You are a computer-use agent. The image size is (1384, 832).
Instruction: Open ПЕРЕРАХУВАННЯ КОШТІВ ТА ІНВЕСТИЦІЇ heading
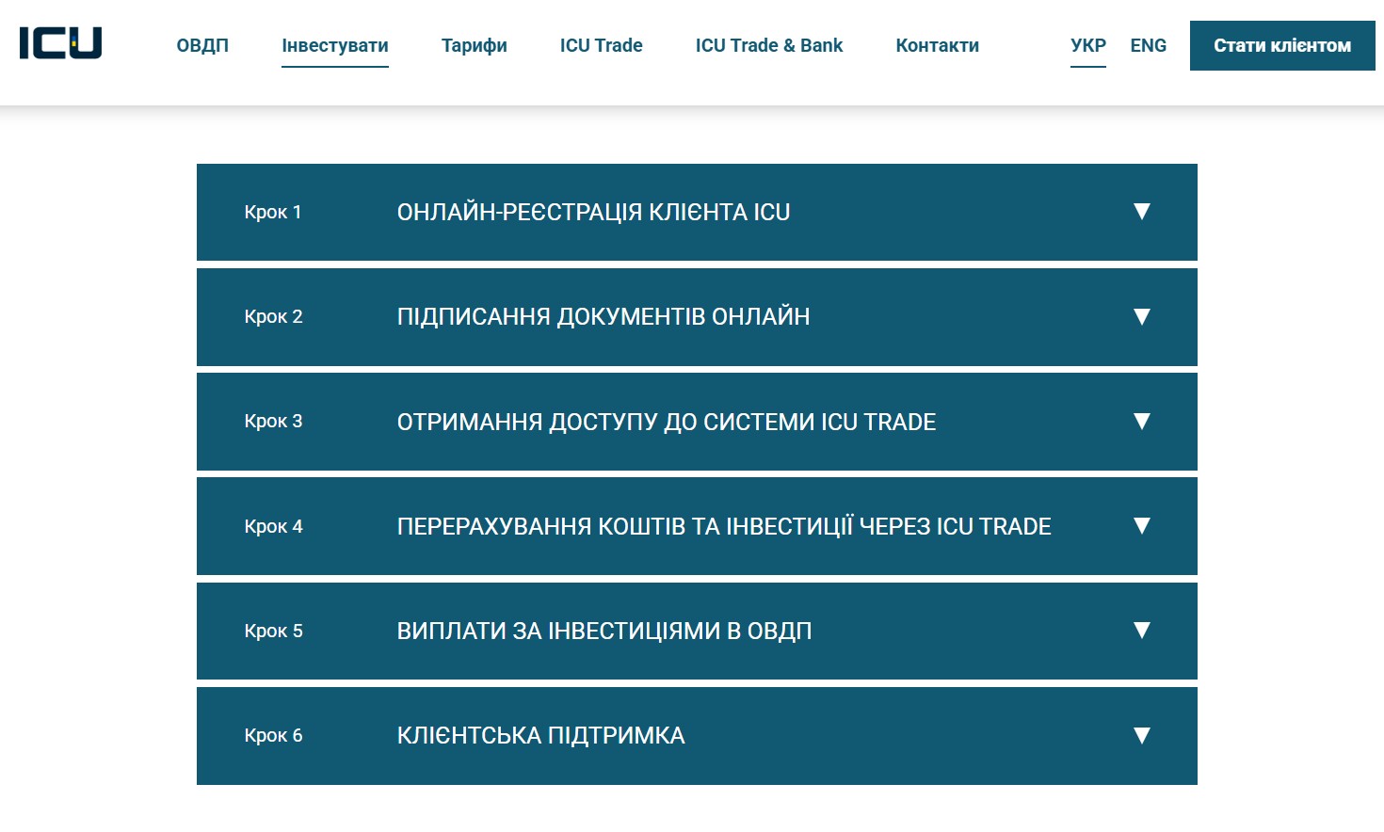pyautogui.click(x=724, y=526)
